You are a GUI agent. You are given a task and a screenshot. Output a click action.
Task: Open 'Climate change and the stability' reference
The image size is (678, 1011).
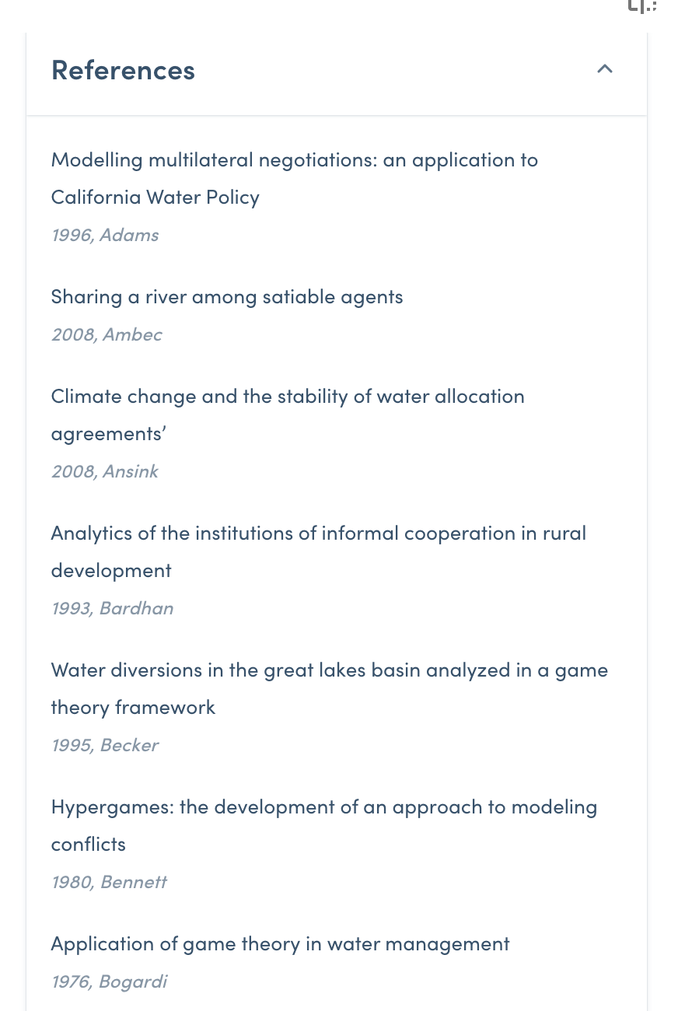point(287,397)
